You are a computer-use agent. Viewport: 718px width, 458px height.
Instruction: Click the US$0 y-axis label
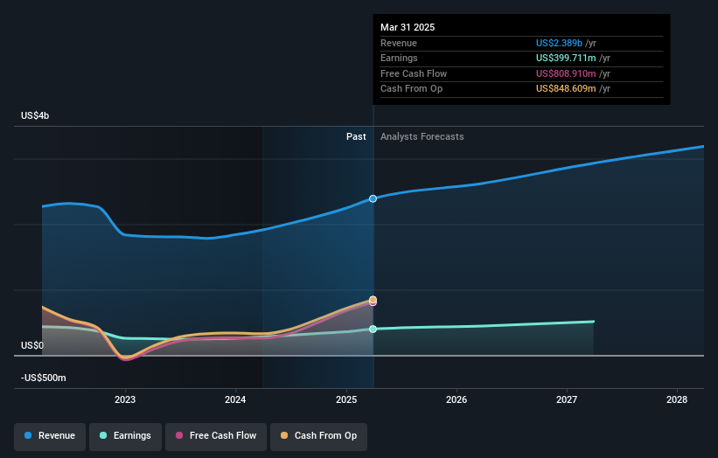(x=32, y=345)
